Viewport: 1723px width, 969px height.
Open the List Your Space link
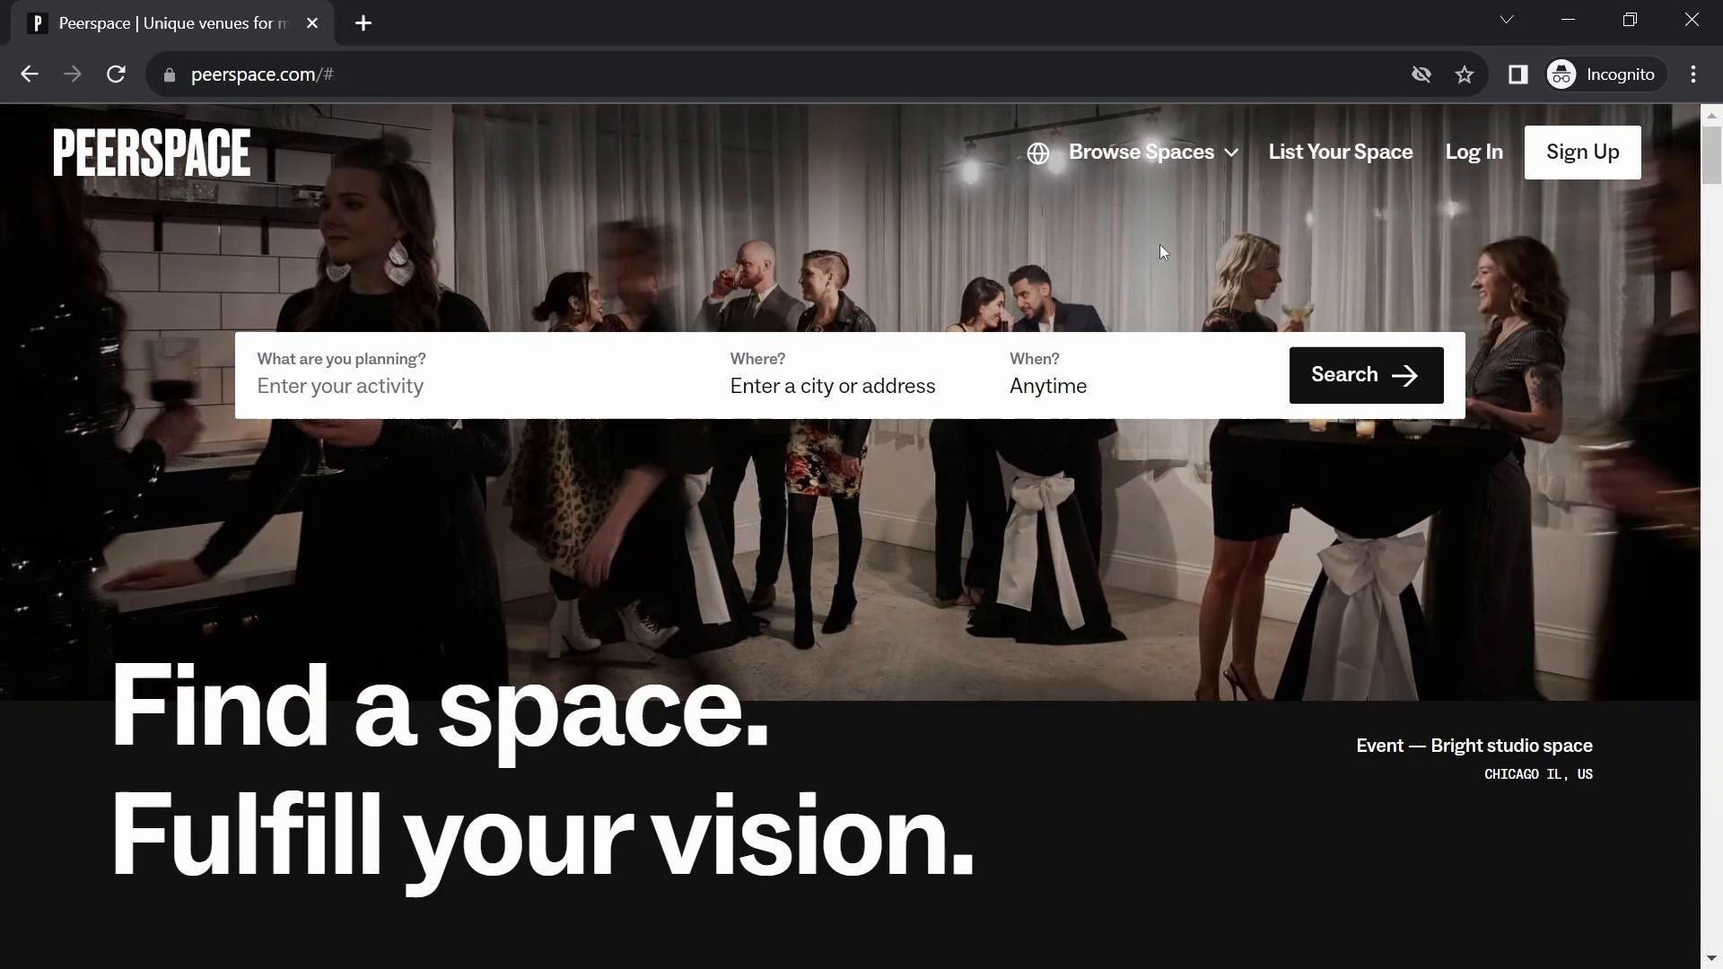coord(1341,153)
